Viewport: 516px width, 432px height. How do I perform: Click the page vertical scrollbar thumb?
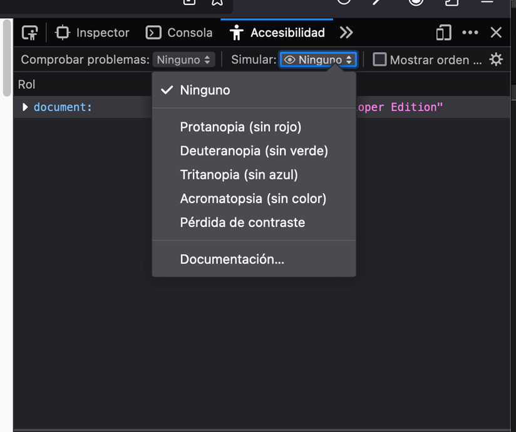point(7,58)
